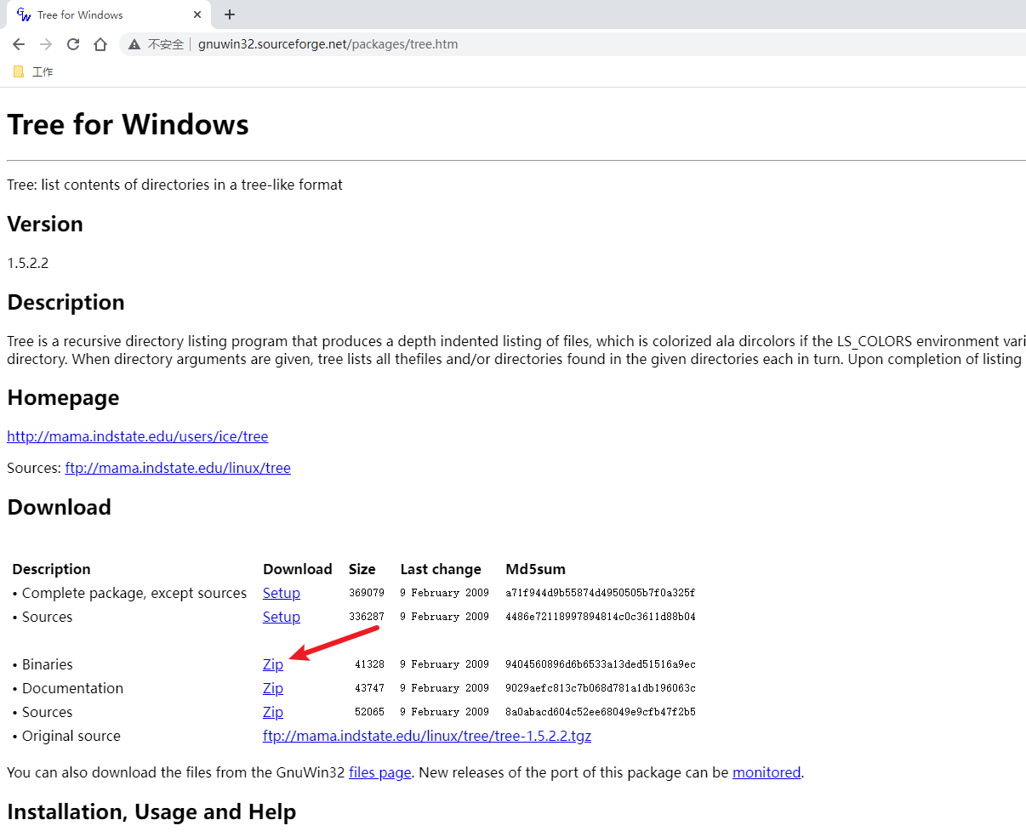The width and height of the screenshot is (1026, 837).
Task: Switch to the Tree for Windows tab
Action: click(x=102, y=14)
